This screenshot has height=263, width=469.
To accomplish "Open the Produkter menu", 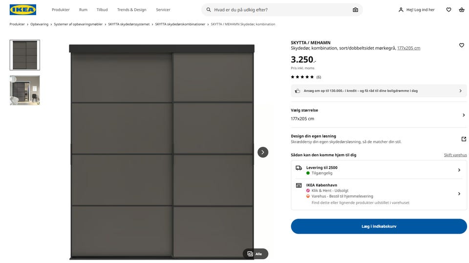I will click(x=61, y=10).
